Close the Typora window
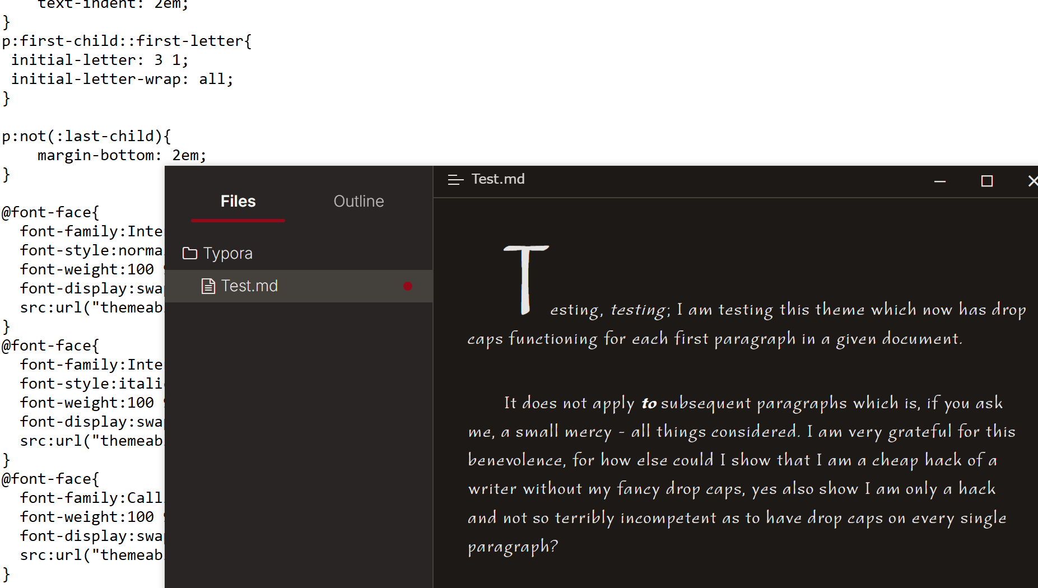 point(1032,181)
